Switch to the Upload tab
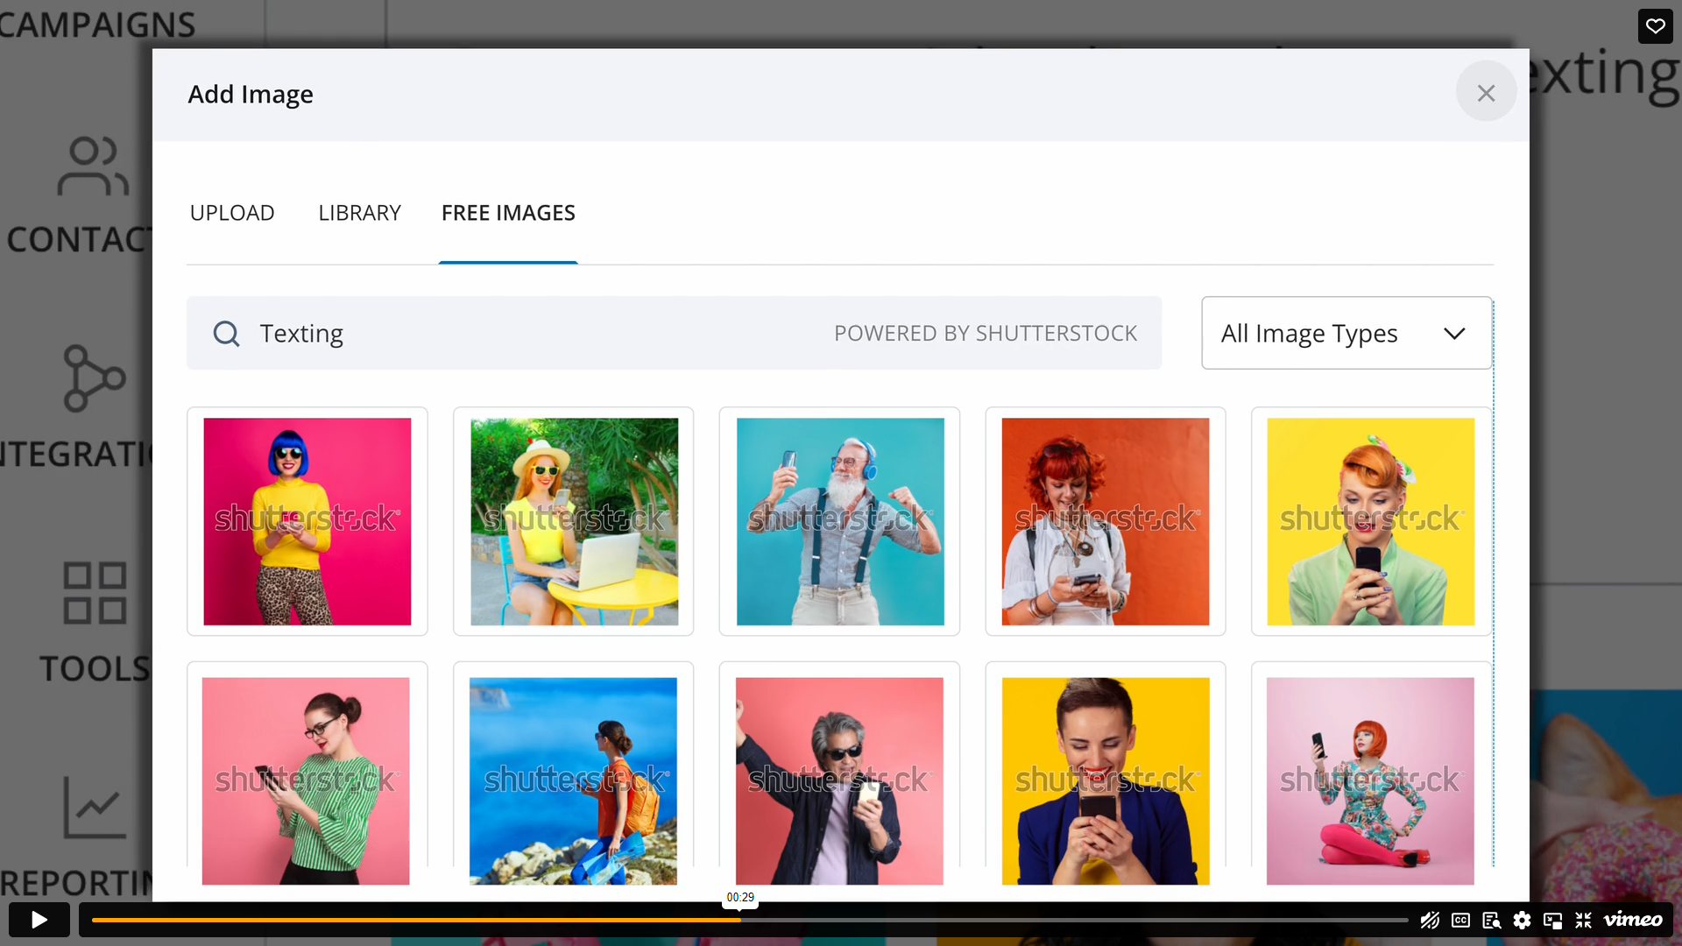 point(232,213)
